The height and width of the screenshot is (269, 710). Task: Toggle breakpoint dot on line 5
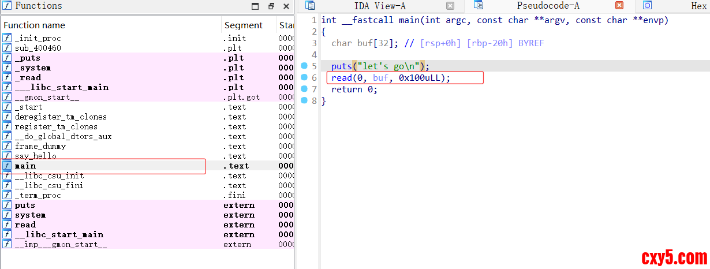tap(304, 66)
